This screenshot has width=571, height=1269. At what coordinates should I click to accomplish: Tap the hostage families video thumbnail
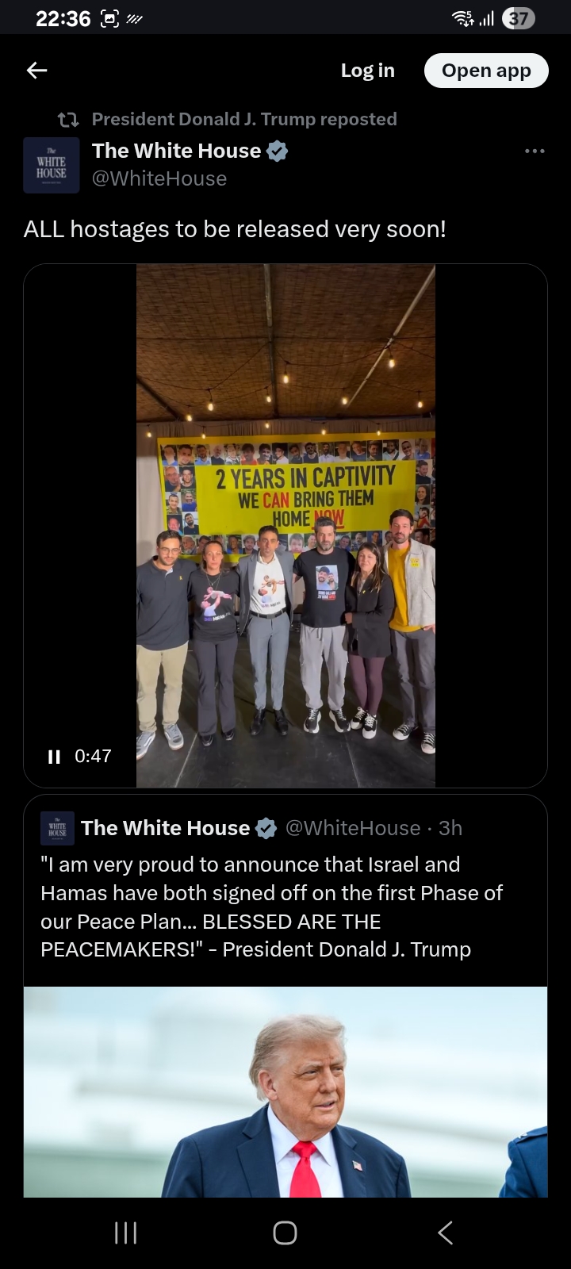(285, 525)
